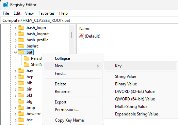Image resolution: width=178 pixels, height=125 pixels.
Task: Click the .bib folder icon
Action: (21, 83)
